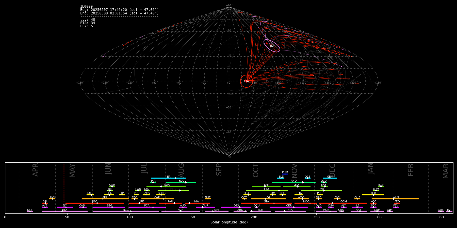
Task: Click the ELY radiant ellipse on sky map
Action: pos(272,46)
